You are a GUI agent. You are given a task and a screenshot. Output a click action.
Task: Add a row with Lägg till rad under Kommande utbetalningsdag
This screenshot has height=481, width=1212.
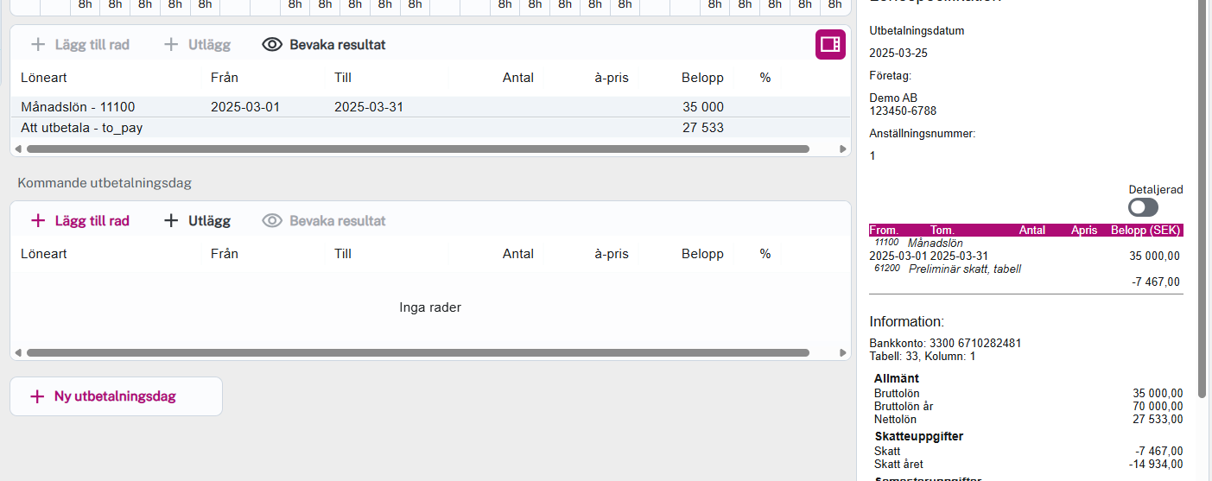coord(79,221)
